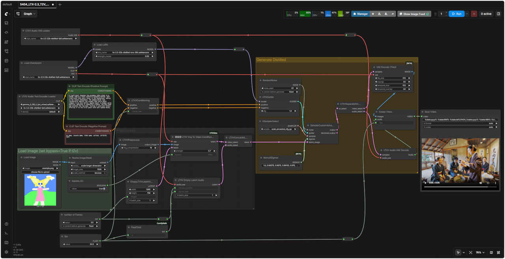
Task: Collapse the RandomNoise node title dot
Action: pos(260,80)
